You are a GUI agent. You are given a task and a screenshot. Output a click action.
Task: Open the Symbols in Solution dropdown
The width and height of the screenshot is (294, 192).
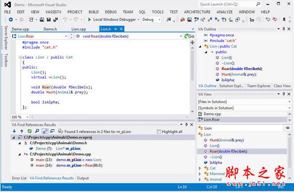[289, 108]
